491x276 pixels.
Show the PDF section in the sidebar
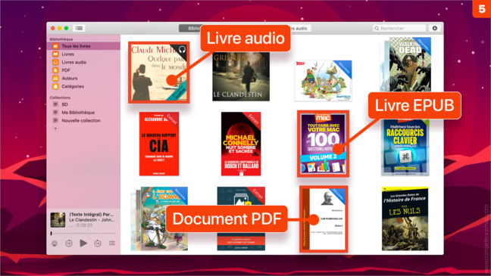[83, 70]
